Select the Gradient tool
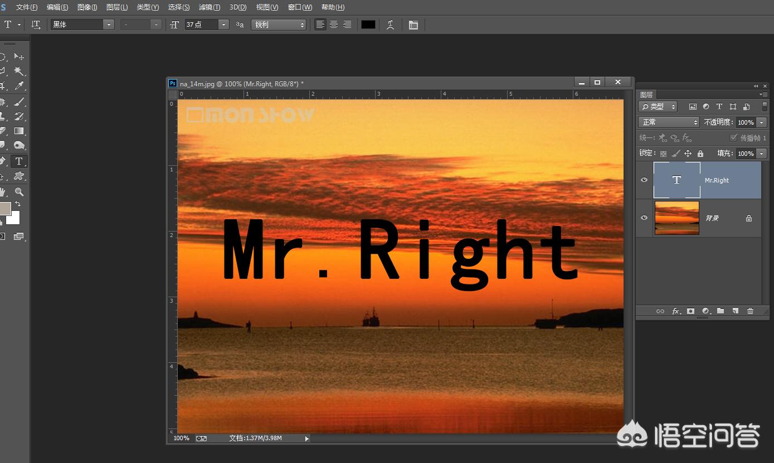The height and width of the screenshot is (463, 774). pos(20,131)
